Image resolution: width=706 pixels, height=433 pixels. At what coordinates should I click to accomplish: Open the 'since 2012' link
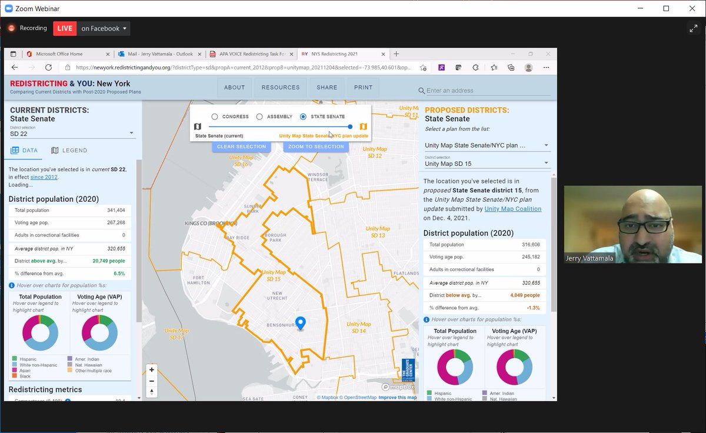pyautogui.click(x=44, y=176)
